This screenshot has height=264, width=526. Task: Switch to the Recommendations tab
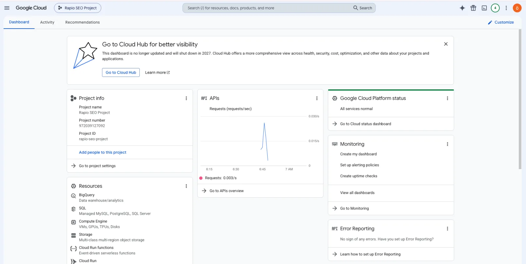point(83,22)
